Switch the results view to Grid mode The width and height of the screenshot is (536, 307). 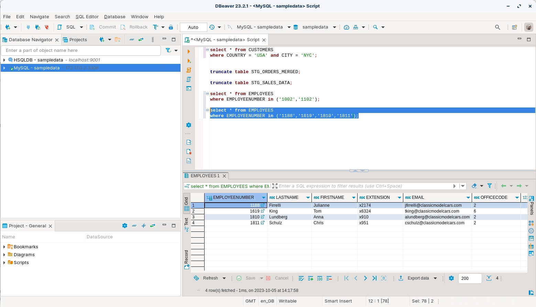point(187,204)
